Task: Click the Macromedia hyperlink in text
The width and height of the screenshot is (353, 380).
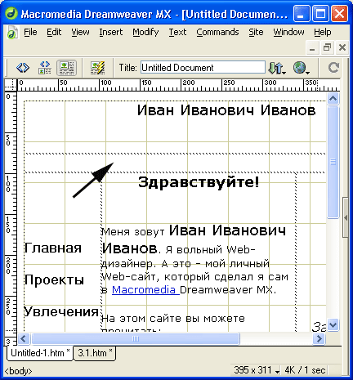Action: coord(145,290)
